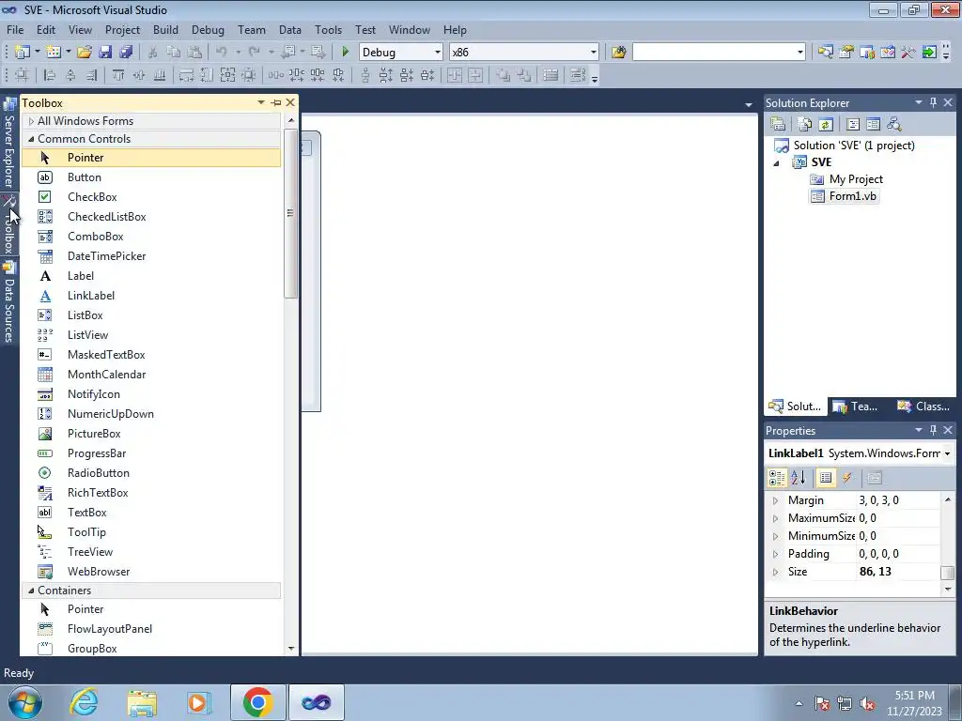This screenshot has height=721, width=962.
Task: Open Server Explorer side tab
Action: [9, 144]
